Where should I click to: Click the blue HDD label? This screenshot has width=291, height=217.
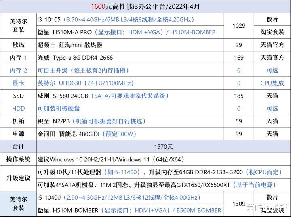(x=18, y=108)
